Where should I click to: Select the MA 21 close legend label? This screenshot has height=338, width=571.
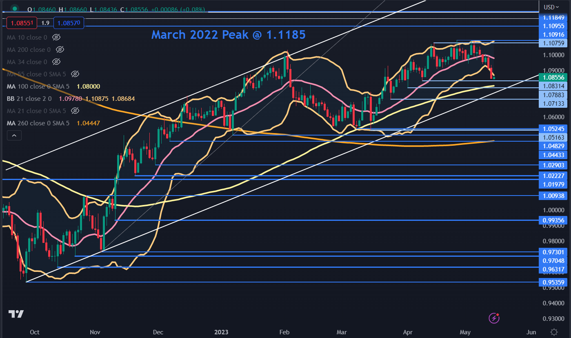tap(36, 111)
